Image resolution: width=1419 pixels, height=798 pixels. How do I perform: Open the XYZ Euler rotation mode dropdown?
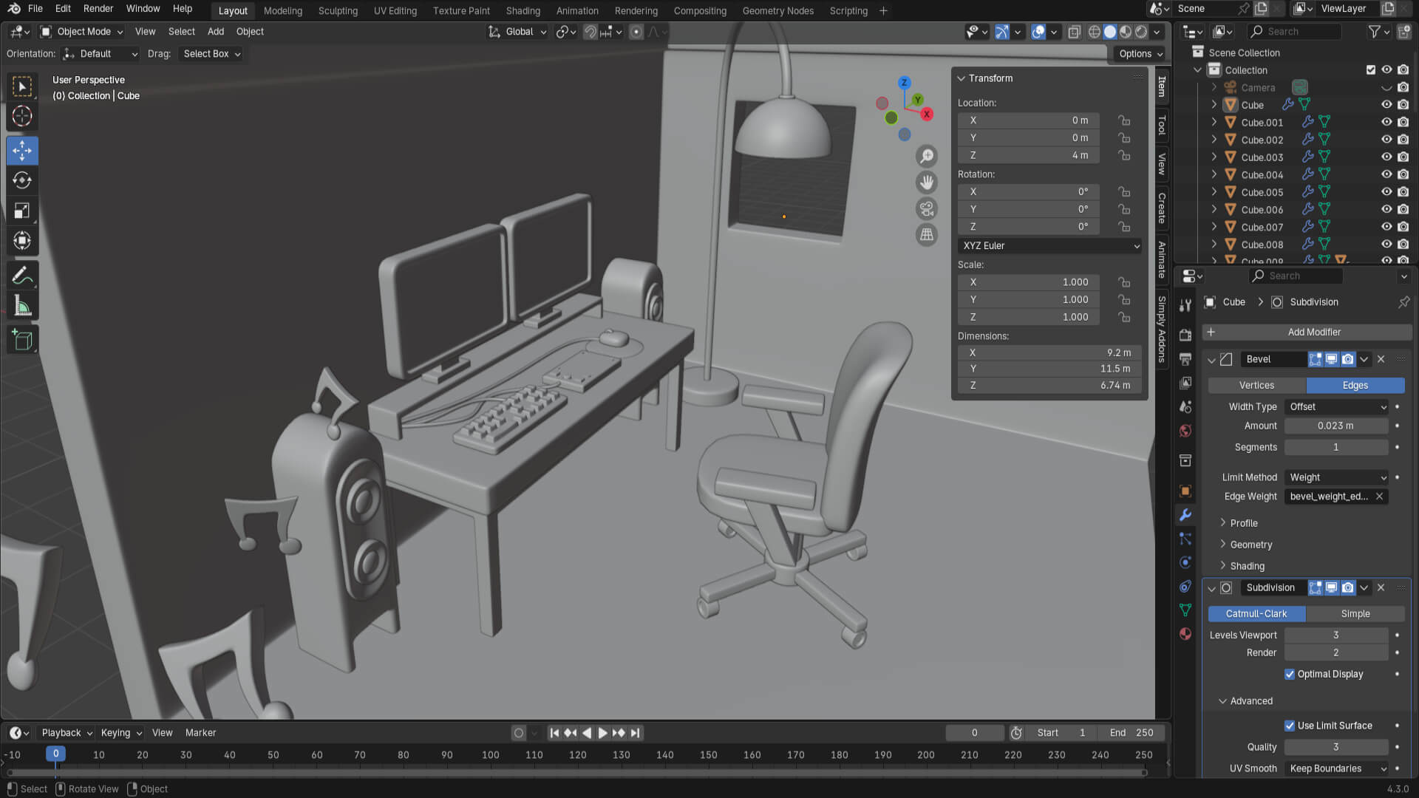coord(1049,246)
